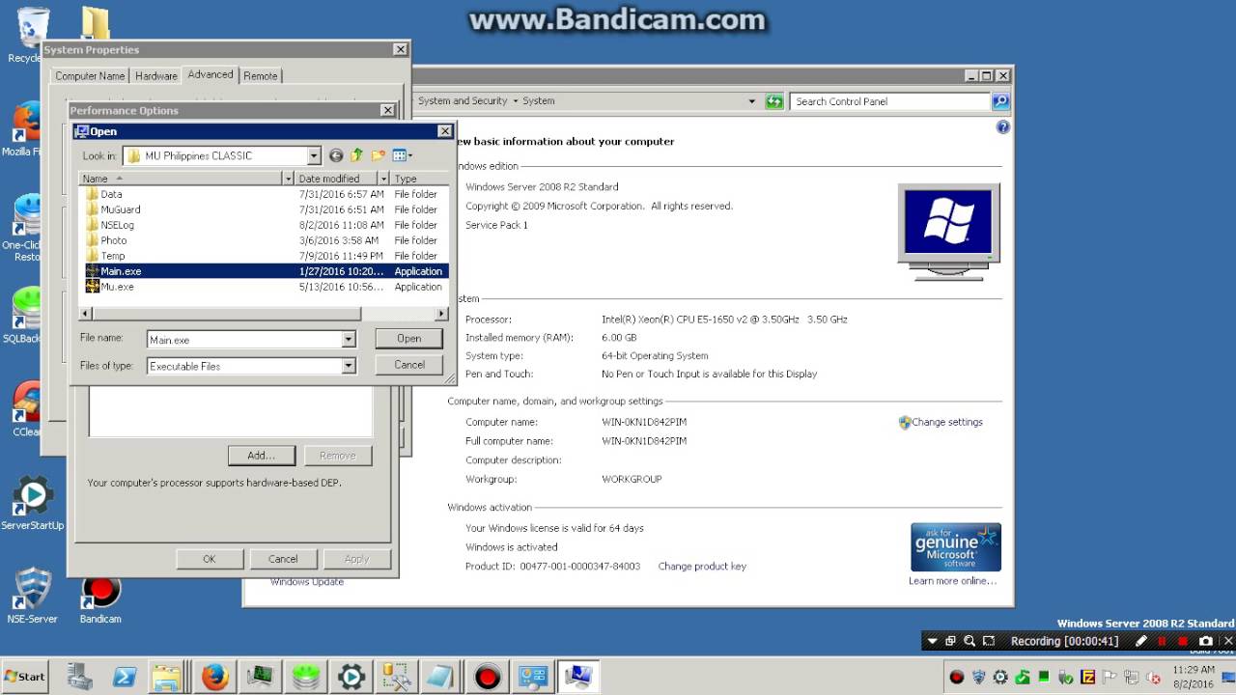Open the NSE-Server desktop shortcut

(32, 595)
